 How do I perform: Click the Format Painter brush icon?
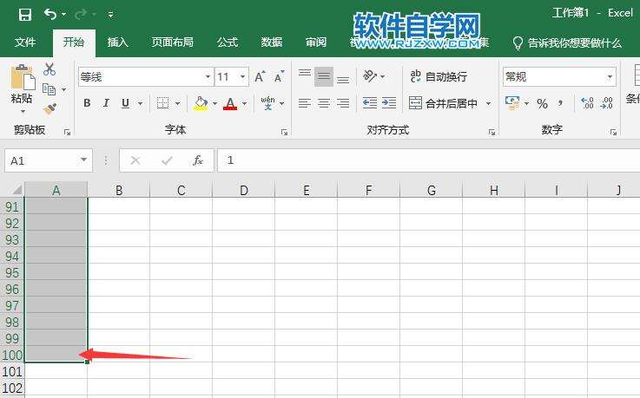point(49,108)
